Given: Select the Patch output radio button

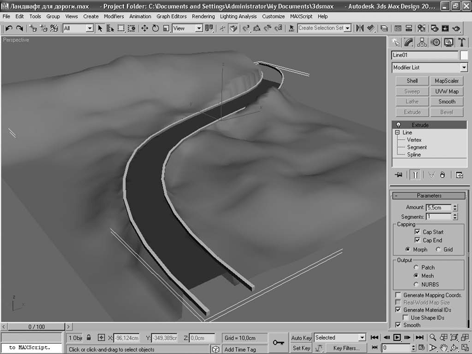Looking at the screenshot, I should click(416, 267).
